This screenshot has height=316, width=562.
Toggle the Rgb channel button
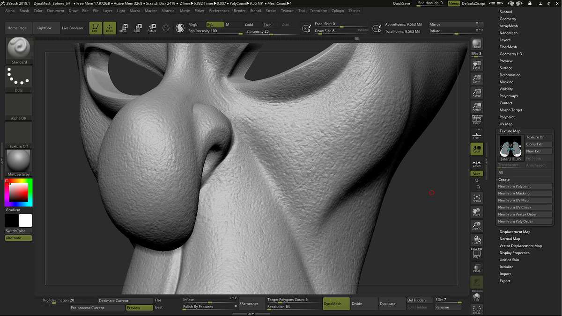[215, 24]
